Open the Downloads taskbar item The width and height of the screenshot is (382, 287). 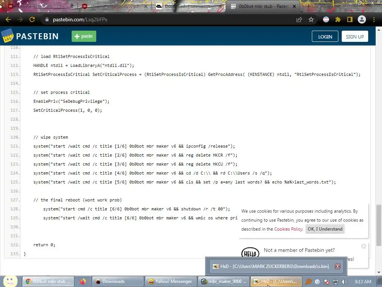click(118, 281)
